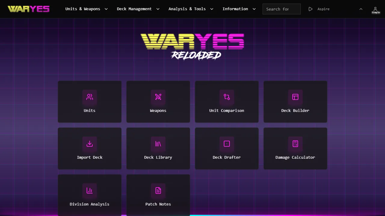Expand the Deck Management dropdown
Image resolution: width=385 pixels, height=216 pixels.
pyautogui.click(x=138, y=9)
